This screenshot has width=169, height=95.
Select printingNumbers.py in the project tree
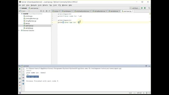point(32,18)
